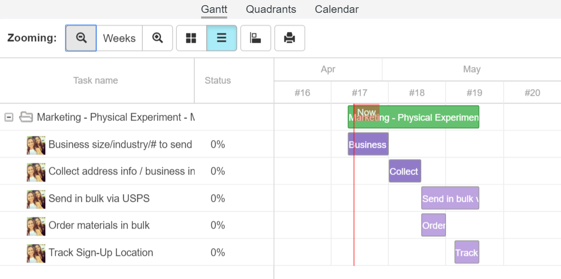Click the Now marker on the timeline

tap(367, 111)
